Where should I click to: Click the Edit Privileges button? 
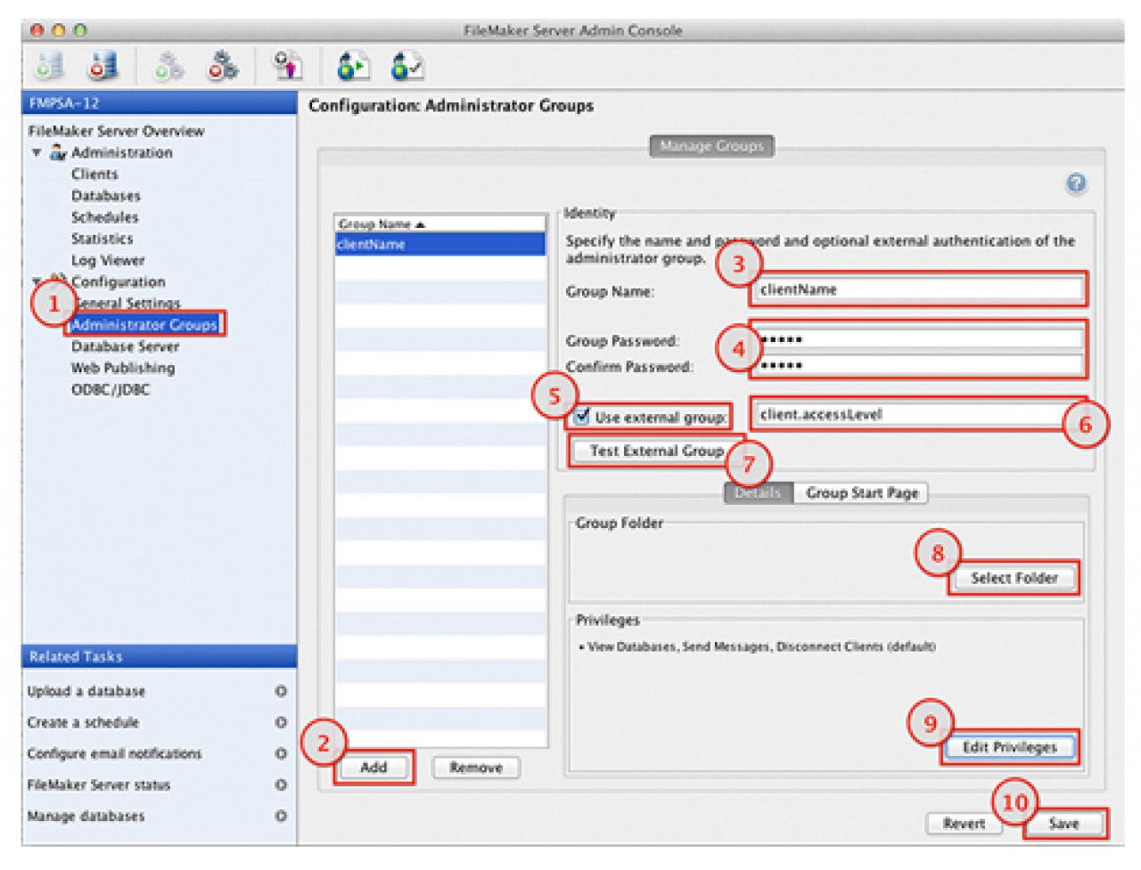click(1009, 747)
